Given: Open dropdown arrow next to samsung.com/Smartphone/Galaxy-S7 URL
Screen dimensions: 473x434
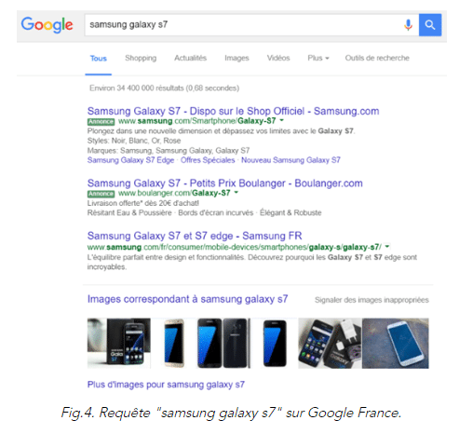Looking at the screenshot, I should click(281, 120).
